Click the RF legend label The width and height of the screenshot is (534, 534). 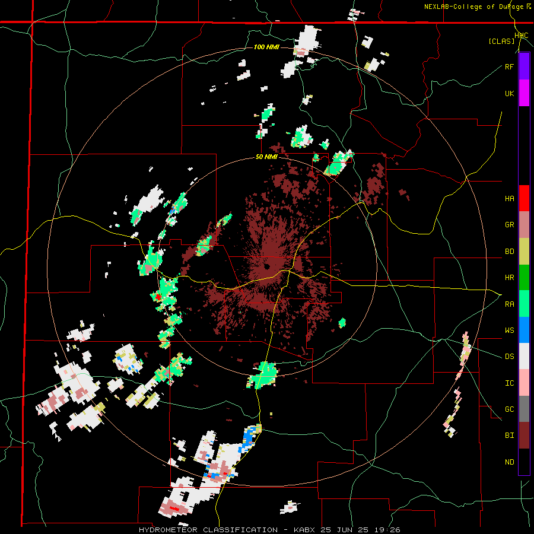(509, 66)
